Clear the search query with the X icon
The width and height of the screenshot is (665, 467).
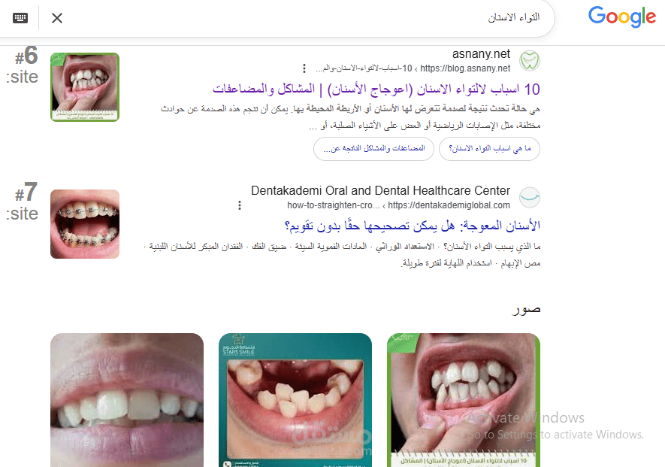pyautogui.click(x=56, y=18)
